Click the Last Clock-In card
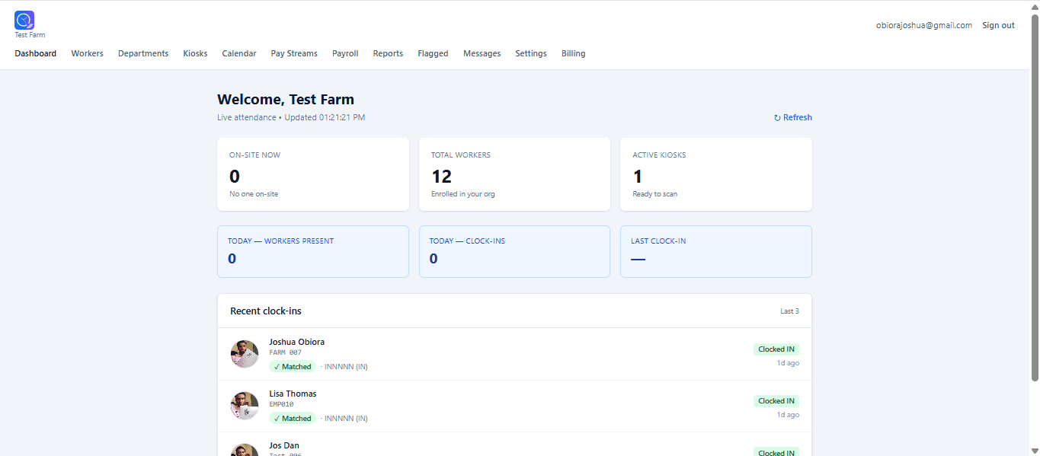The height and width of the screenshot is (456, 1040). pyautogui.click(x=716, y=251)
